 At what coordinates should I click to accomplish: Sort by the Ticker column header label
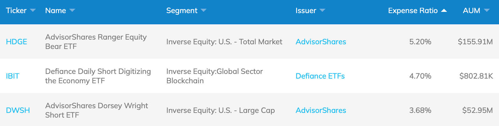click(x=16, y=11)
